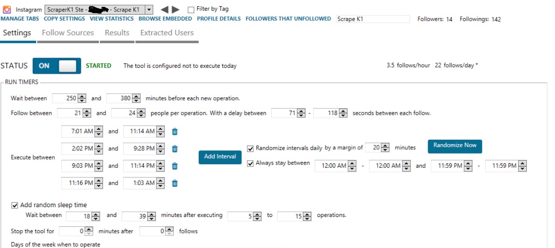Viewport: 555px width, 248px height.
Task: Go to previous account with left arrow
Action: [165, 9]
